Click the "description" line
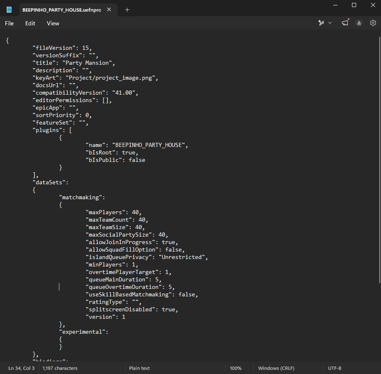 point(62,71)
